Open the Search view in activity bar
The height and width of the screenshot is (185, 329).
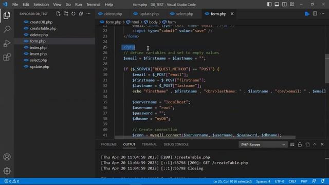coord(7,29)
